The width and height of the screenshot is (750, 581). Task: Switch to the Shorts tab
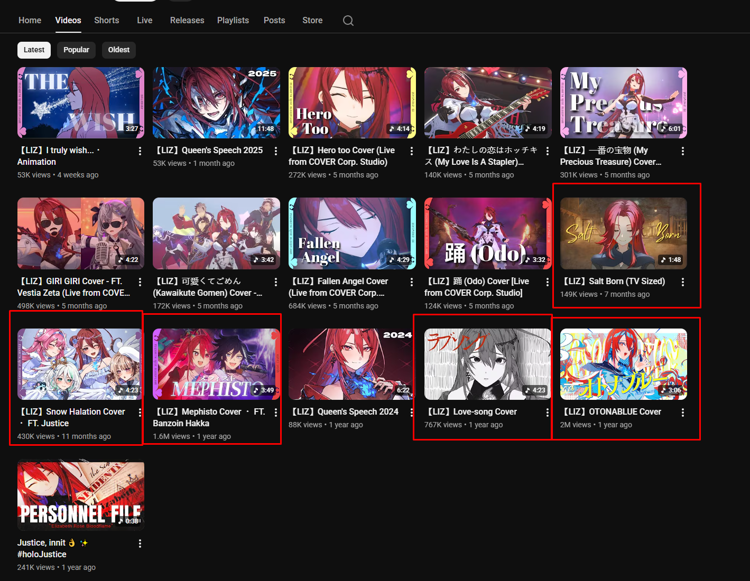(x=107, y=20)
